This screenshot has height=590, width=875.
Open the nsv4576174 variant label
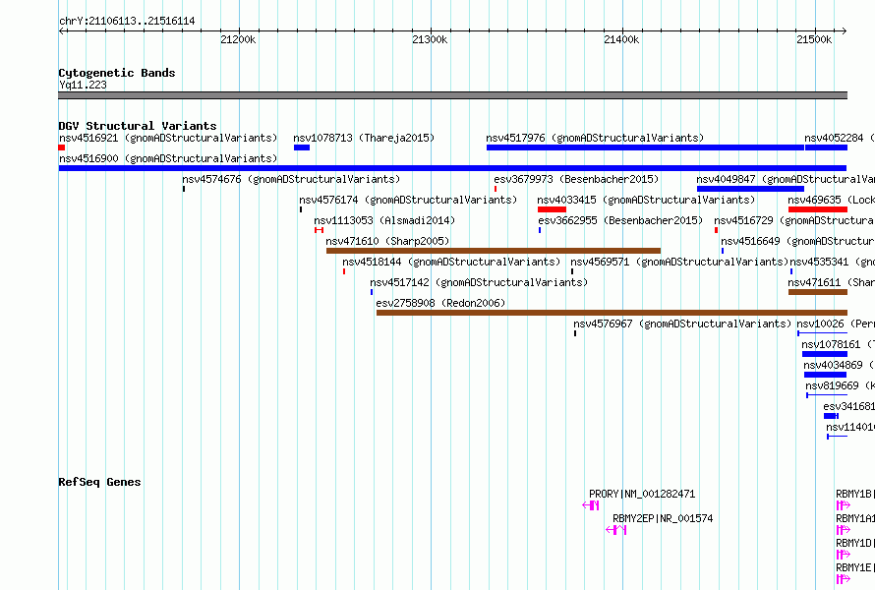coord(408,200)
